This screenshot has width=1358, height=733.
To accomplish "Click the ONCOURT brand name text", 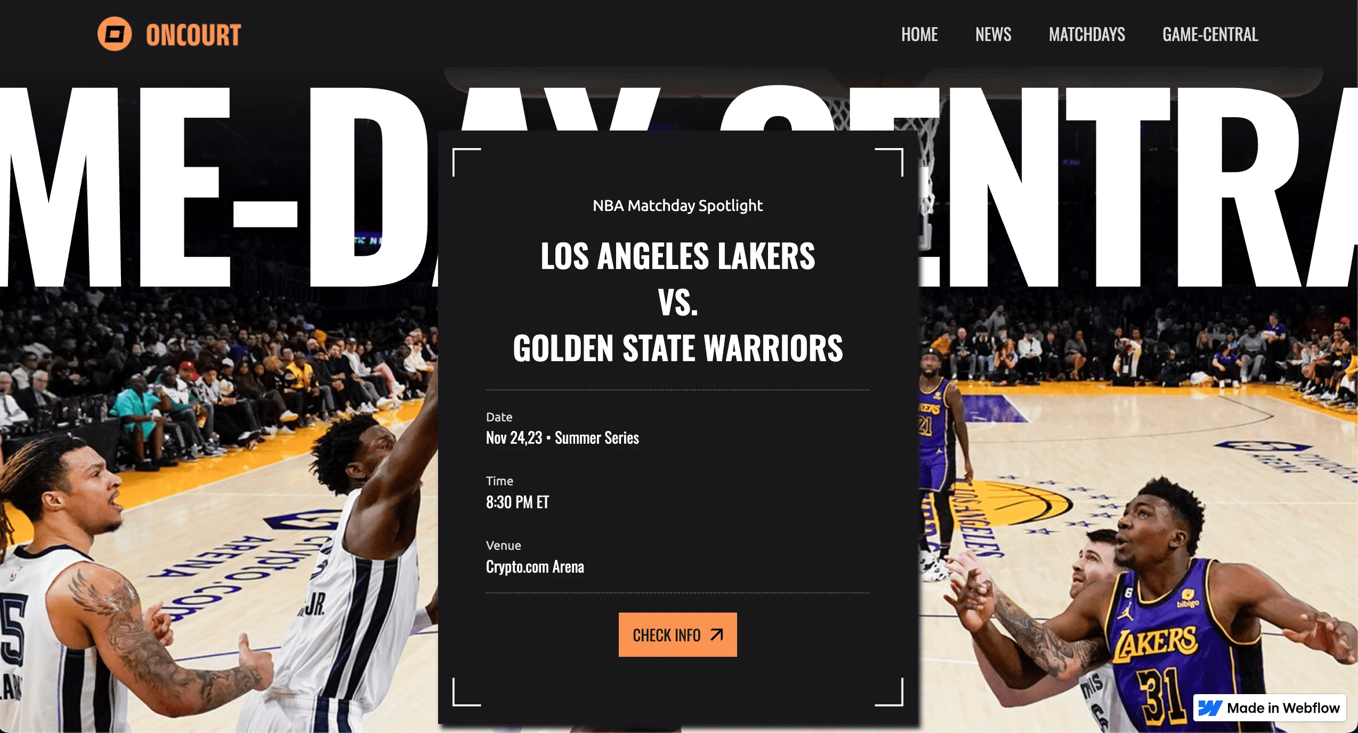I will pos(193,35).
